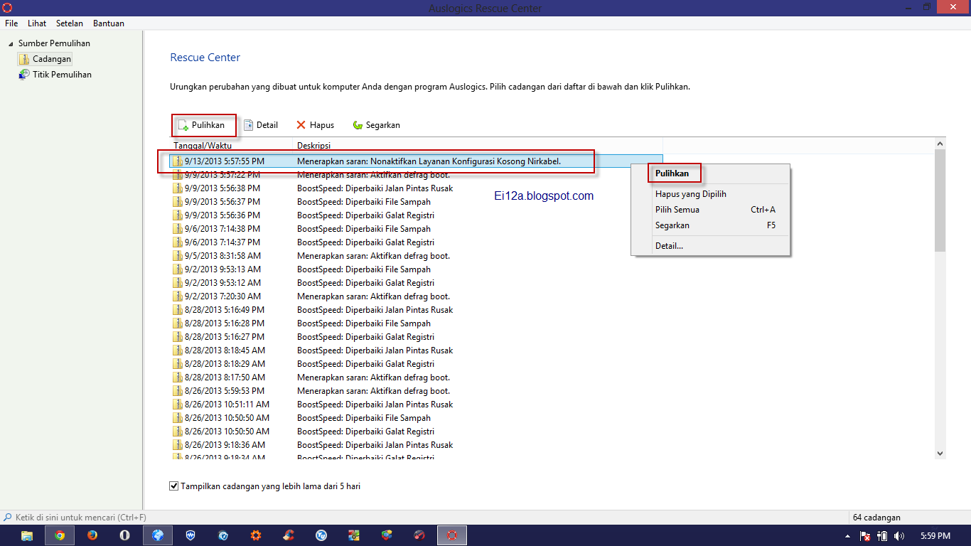
Task: Select the 8/26/2013 10:51:11 AM backup row
Action: (417, 405)
